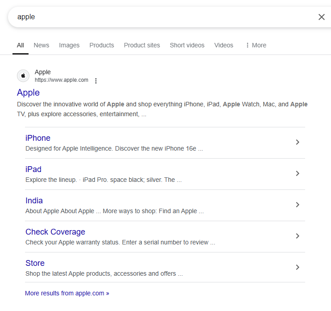Open the iPhone sitelink
The height and width of the screenshot is (311, 331).
pyautogui.click(x=38, y=138)
